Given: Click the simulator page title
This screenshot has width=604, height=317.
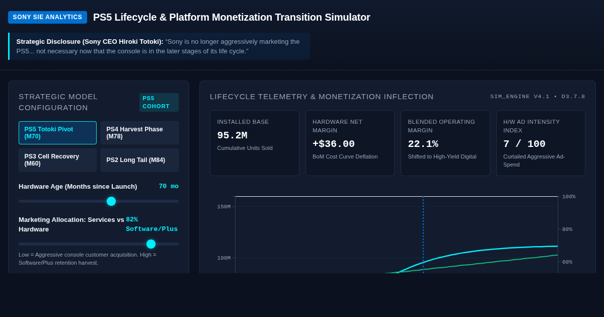Looking at the screenshot, I should [232, 17].
